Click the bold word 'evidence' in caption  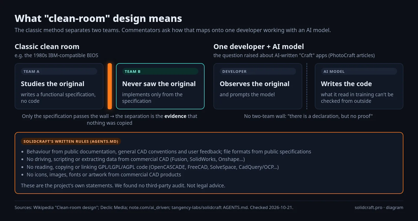tap(175, 116)
